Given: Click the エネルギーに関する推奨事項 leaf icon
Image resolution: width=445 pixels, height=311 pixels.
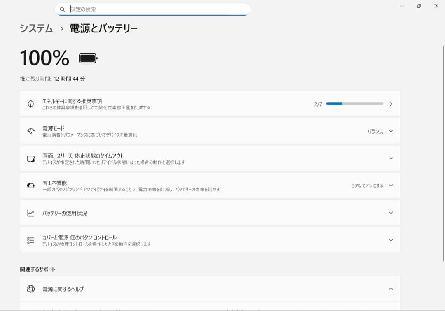Looking at the screenshot, I should (30, 104).
